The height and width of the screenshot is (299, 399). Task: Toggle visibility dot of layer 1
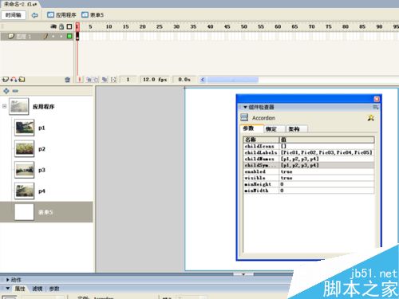53,36
